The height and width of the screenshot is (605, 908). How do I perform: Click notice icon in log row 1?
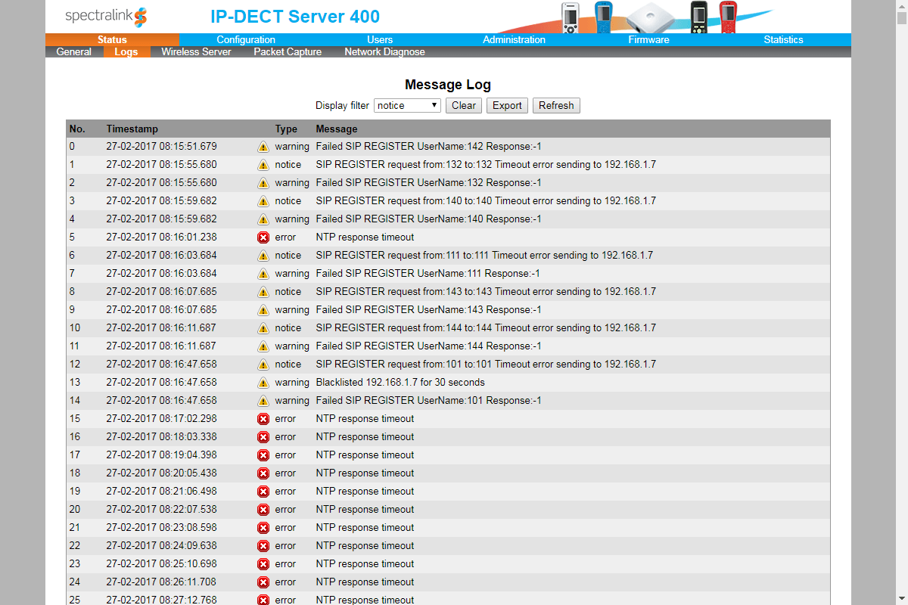point(263,165)
